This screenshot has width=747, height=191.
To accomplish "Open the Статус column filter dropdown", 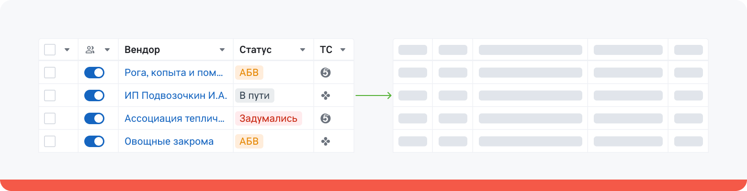I will pyautogui.click(x=303, y=50).
